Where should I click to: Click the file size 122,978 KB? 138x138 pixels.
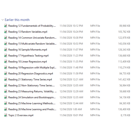124,38
